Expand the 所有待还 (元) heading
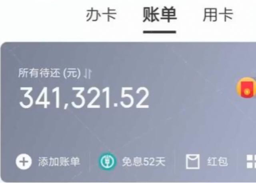256x183 pixels. (x=50, y=73)
